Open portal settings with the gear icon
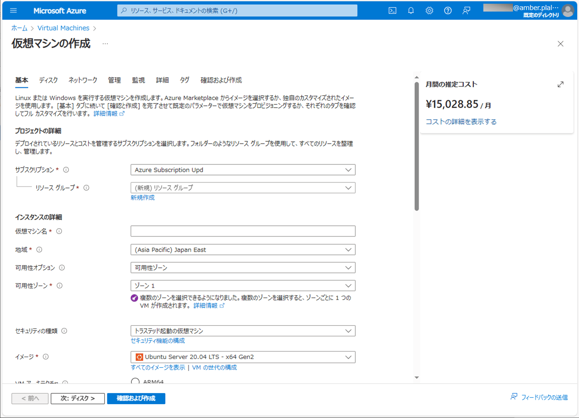Viewport: 579px width, 418px height. (x=429, y=11)
